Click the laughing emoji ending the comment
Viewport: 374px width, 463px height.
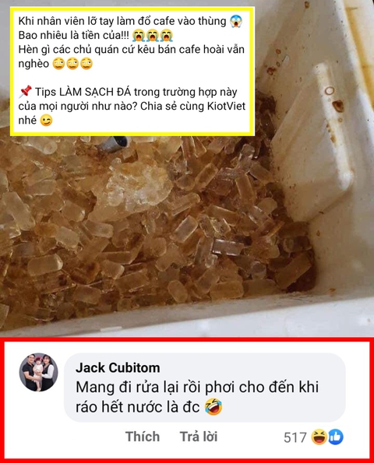(213, 407)
